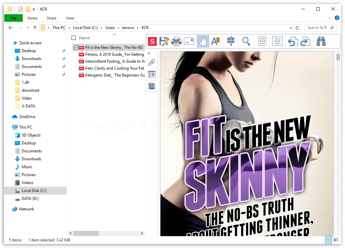This screenshot has width=345, height=248.
Task: Expand the preview side panel arrow
Action: pyautogui.click(x=149, y=53)
